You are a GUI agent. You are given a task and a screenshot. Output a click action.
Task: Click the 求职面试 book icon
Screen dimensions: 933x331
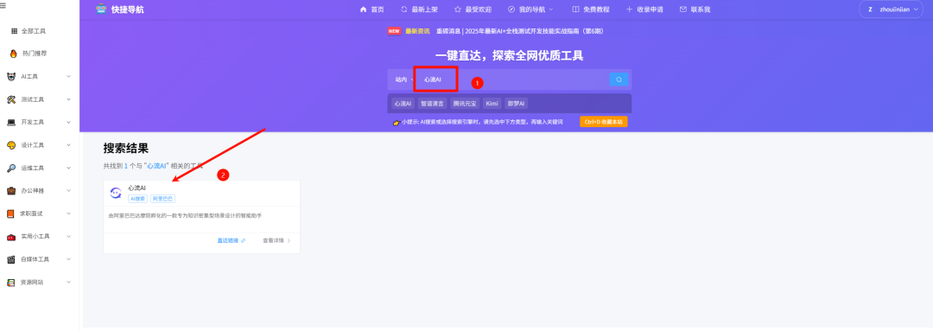(x=10, y=213)
